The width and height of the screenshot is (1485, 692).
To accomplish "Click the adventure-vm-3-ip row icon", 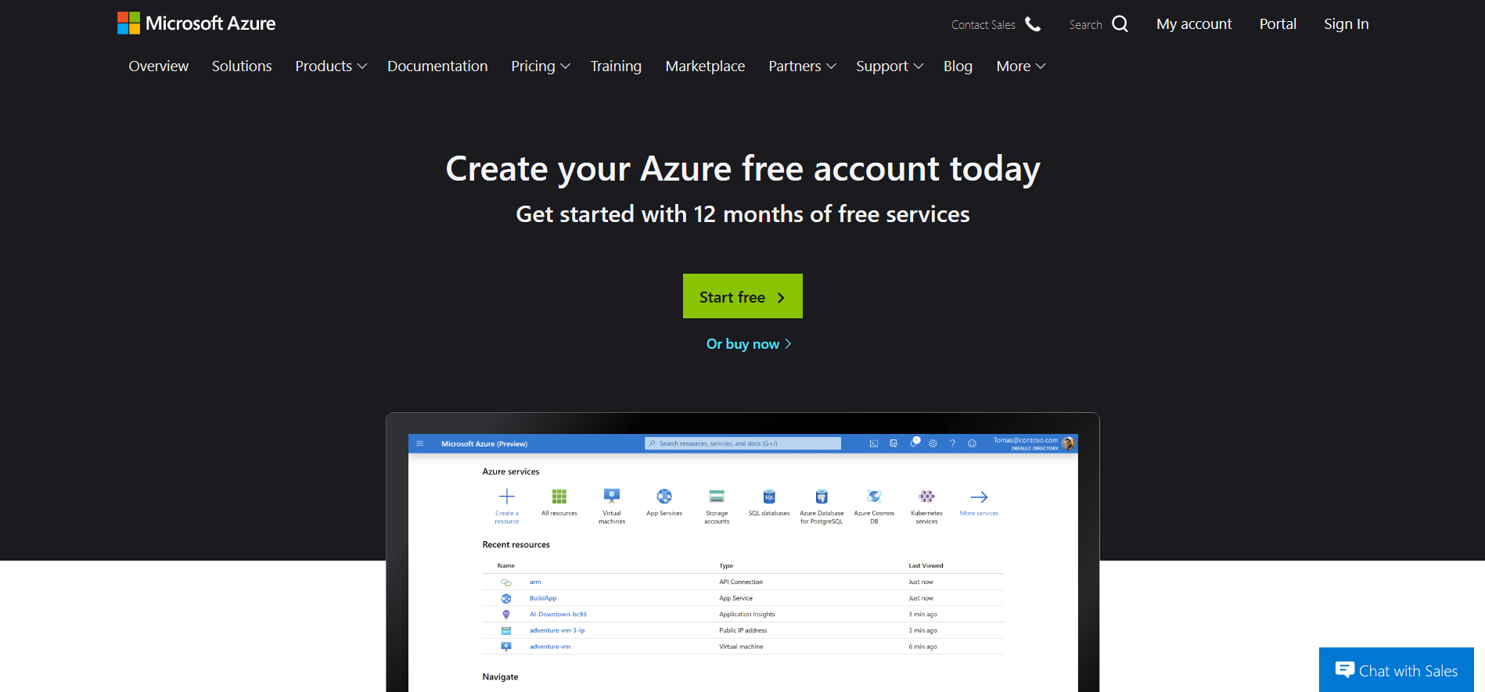I will [506, 630].
